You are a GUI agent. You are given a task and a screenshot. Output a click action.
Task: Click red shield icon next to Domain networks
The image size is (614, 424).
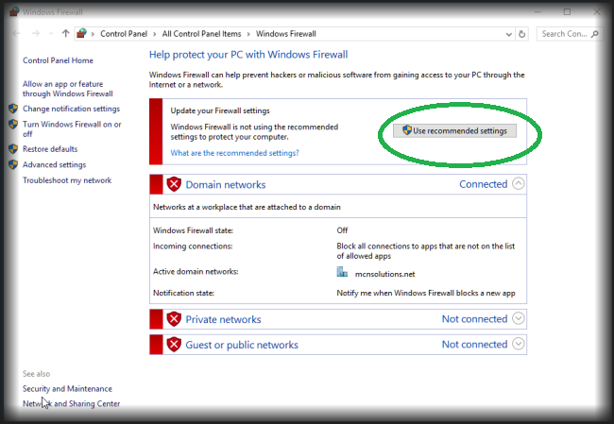point(174,184)
